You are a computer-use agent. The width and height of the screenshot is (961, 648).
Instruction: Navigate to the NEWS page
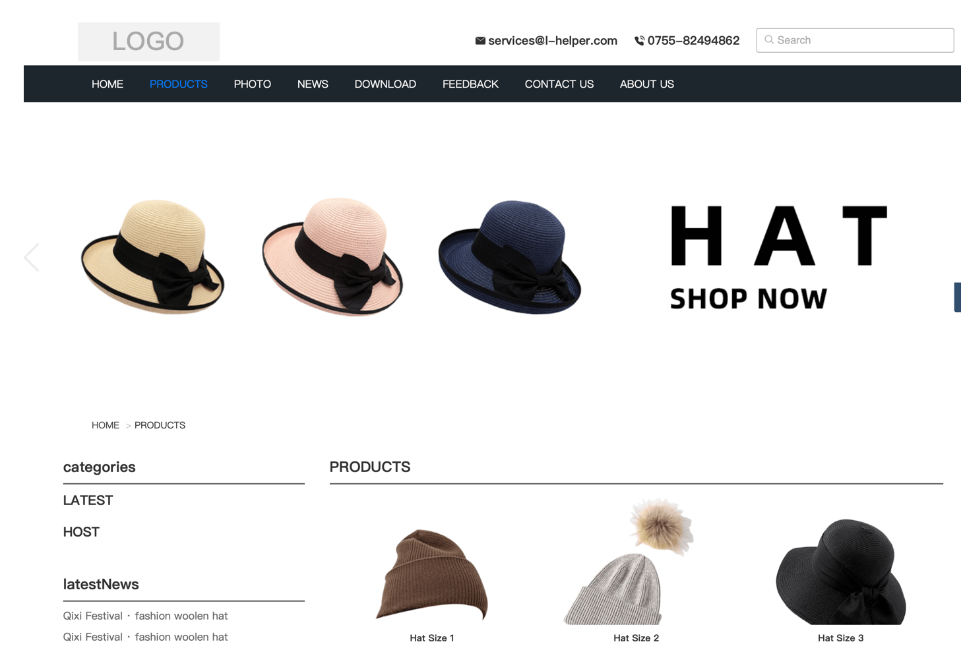coord(313,84)
